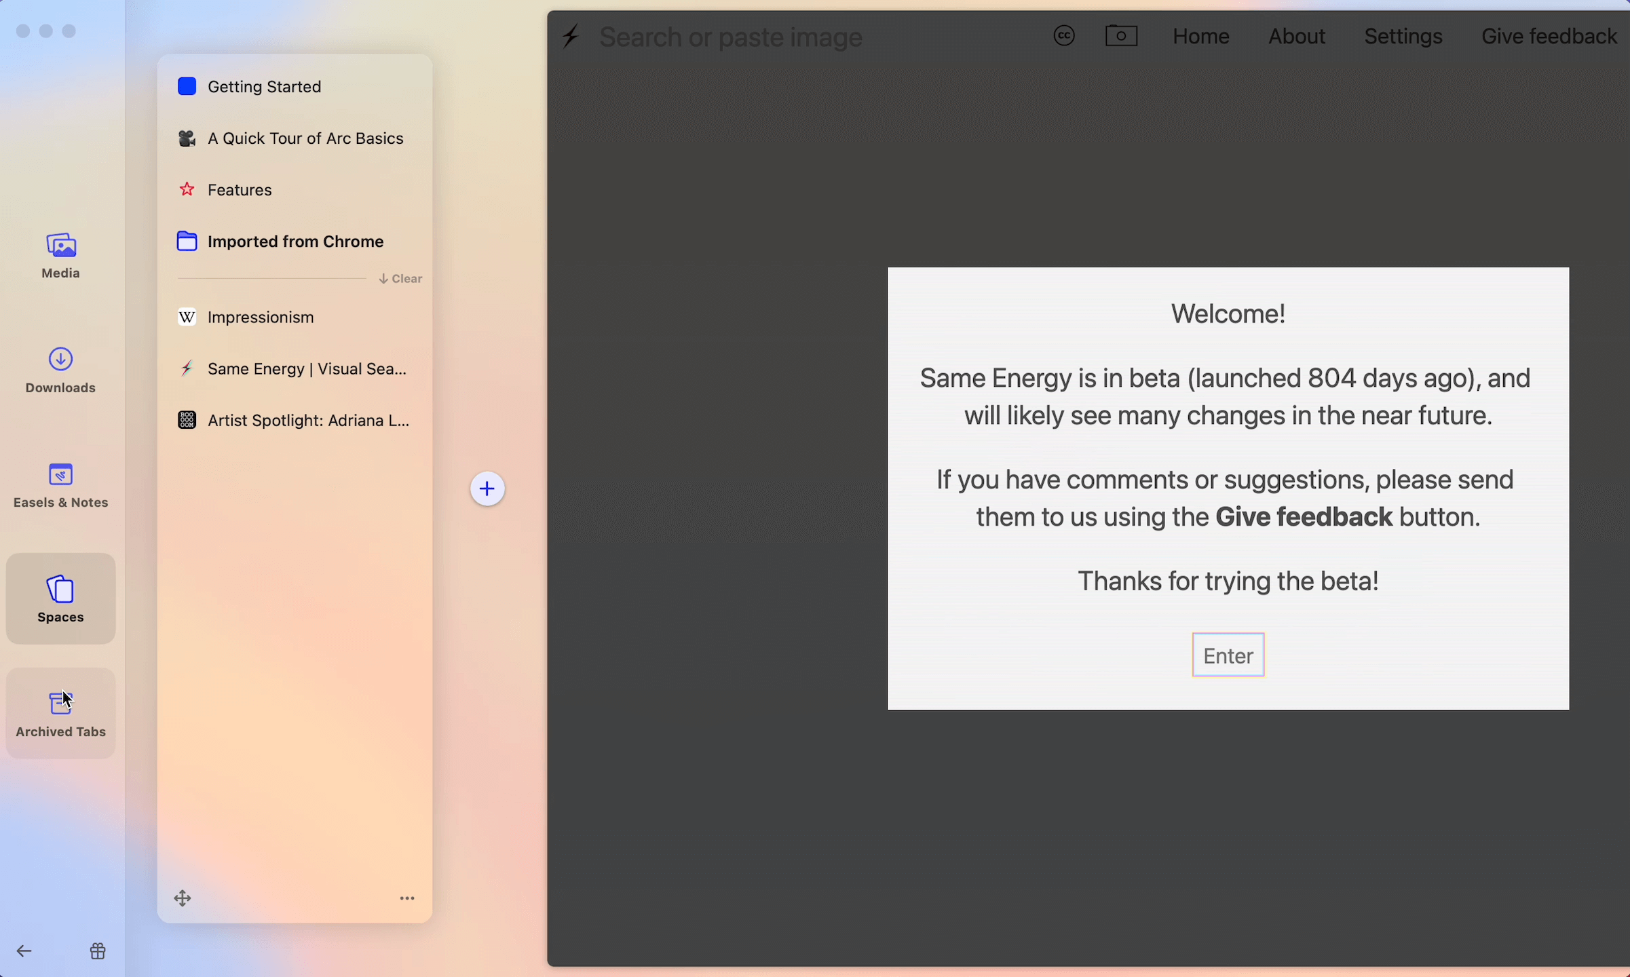Click the back arrow at bottom left
The width and height of the screenshot is (1630, 977).
pos(24,951)
